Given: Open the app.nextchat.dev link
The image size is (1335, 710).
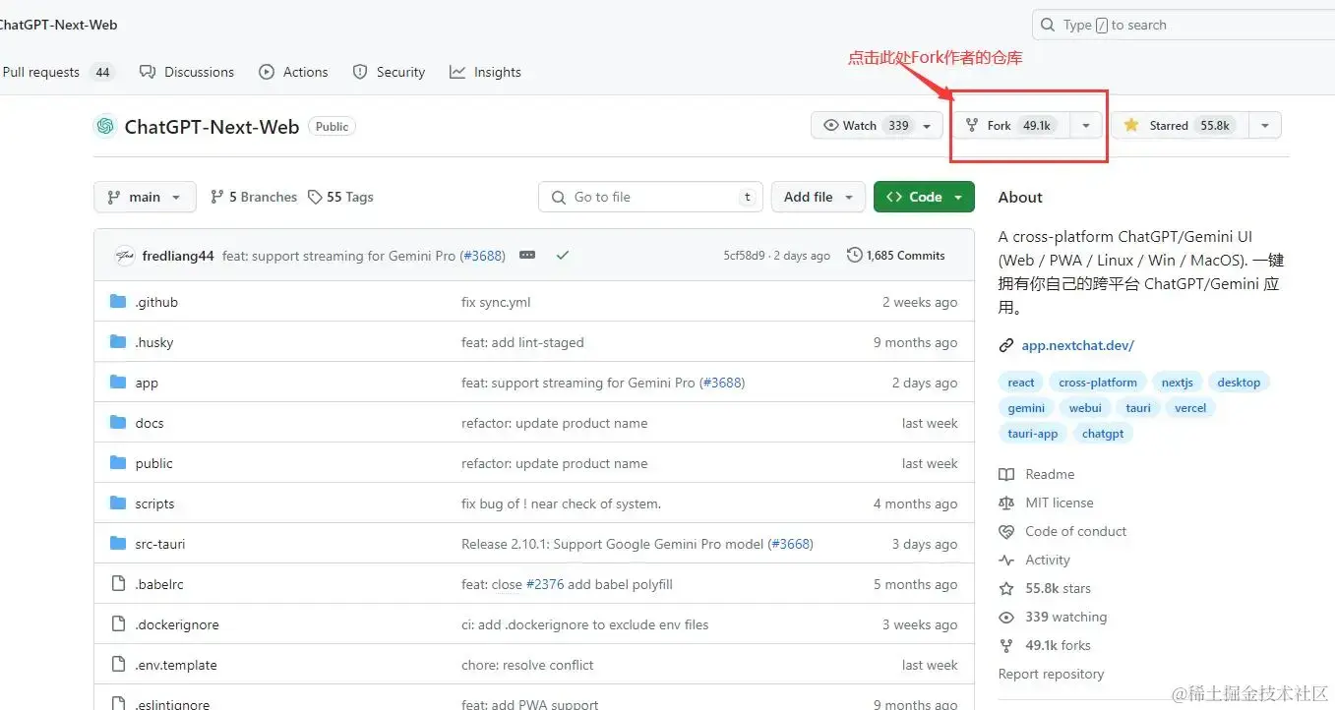Looking at the screenshot, I should pos(1077,345).
